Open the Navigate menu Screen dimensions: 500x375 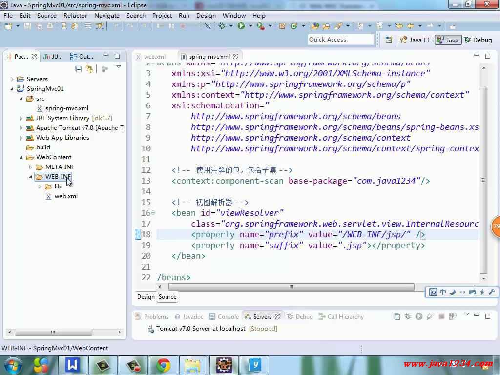click(x=107, y=15)
